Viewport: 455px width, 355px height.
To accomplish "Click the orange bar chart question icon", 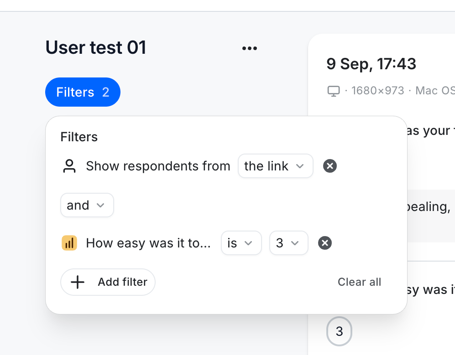I will 69,243.
